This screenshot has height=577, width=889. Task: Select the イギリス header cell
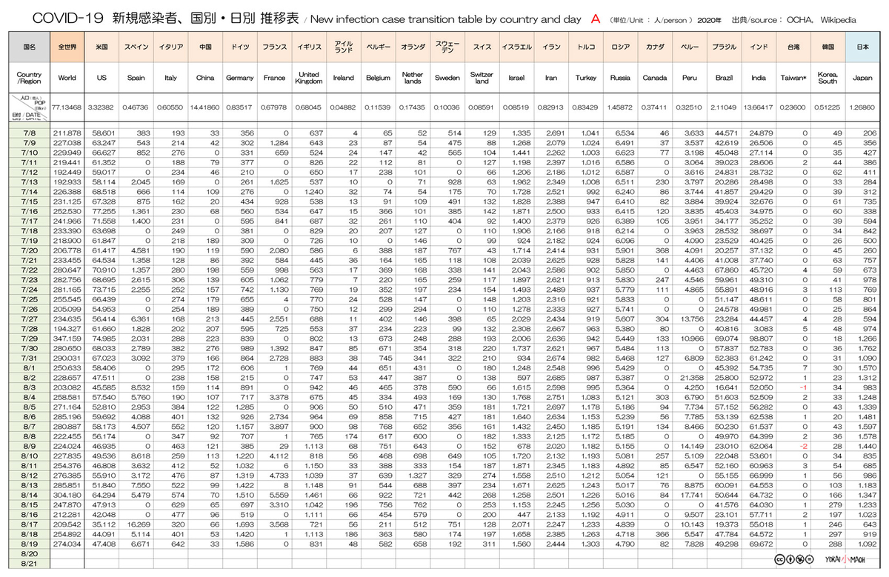click(x=308, y=47)
